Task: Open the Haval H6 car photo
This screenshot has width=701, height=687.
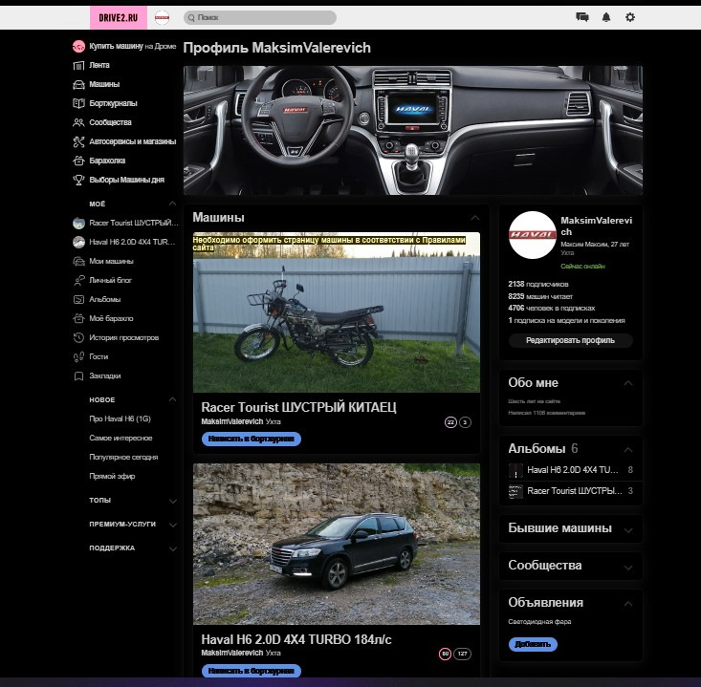Action: coord(337,544)
